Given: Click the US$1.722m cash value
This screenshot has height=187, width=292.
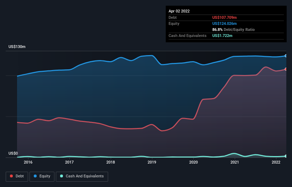Looking at the screenshot, I should coord(222,36).
